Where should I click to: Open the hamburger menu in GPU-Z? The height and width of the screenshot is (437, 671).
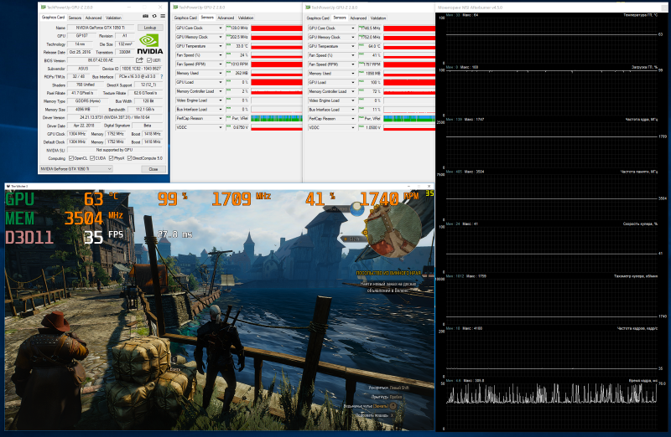coord(163,17)
